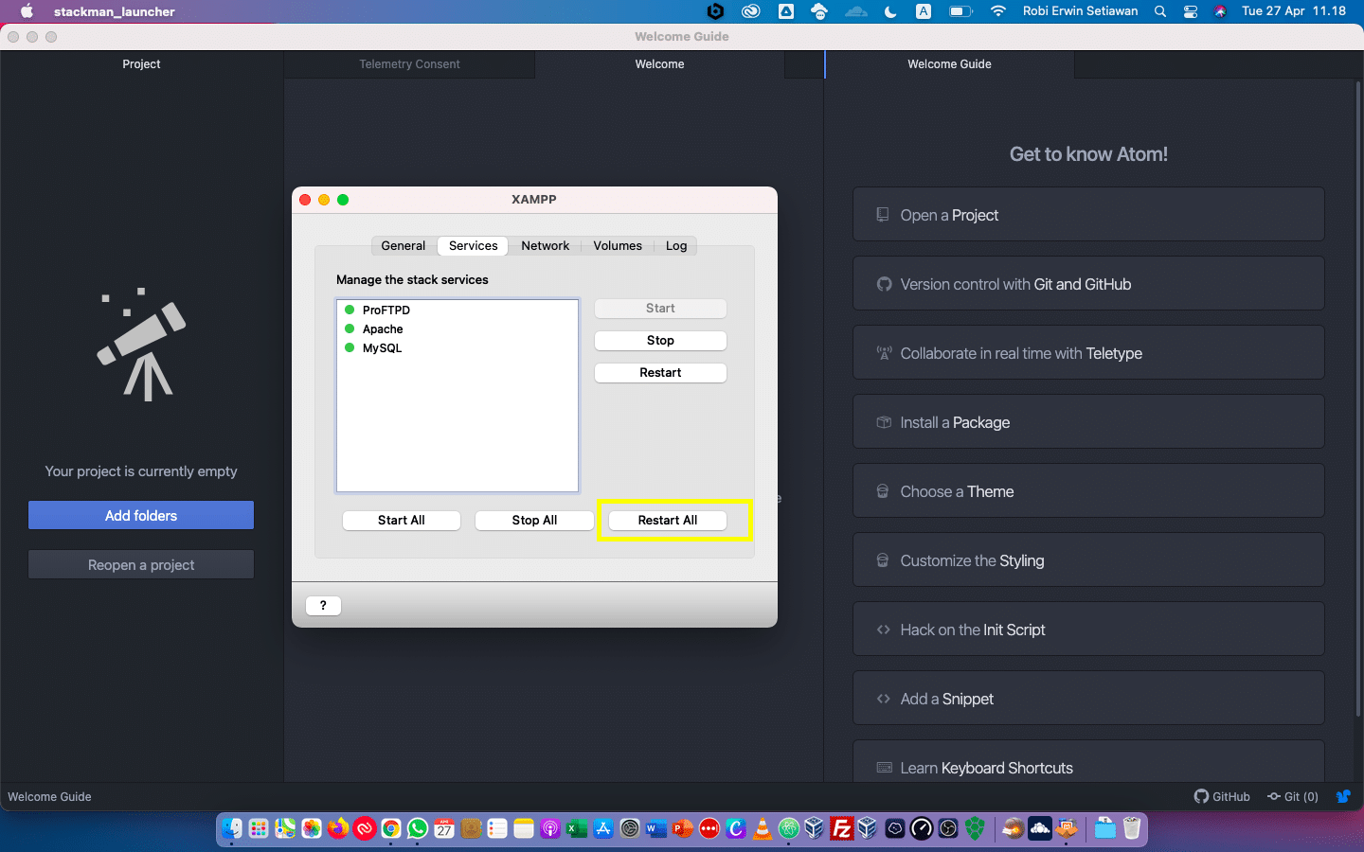Open Finder from the Dock
Screen dimensions: 1364x852
(232, 829)
